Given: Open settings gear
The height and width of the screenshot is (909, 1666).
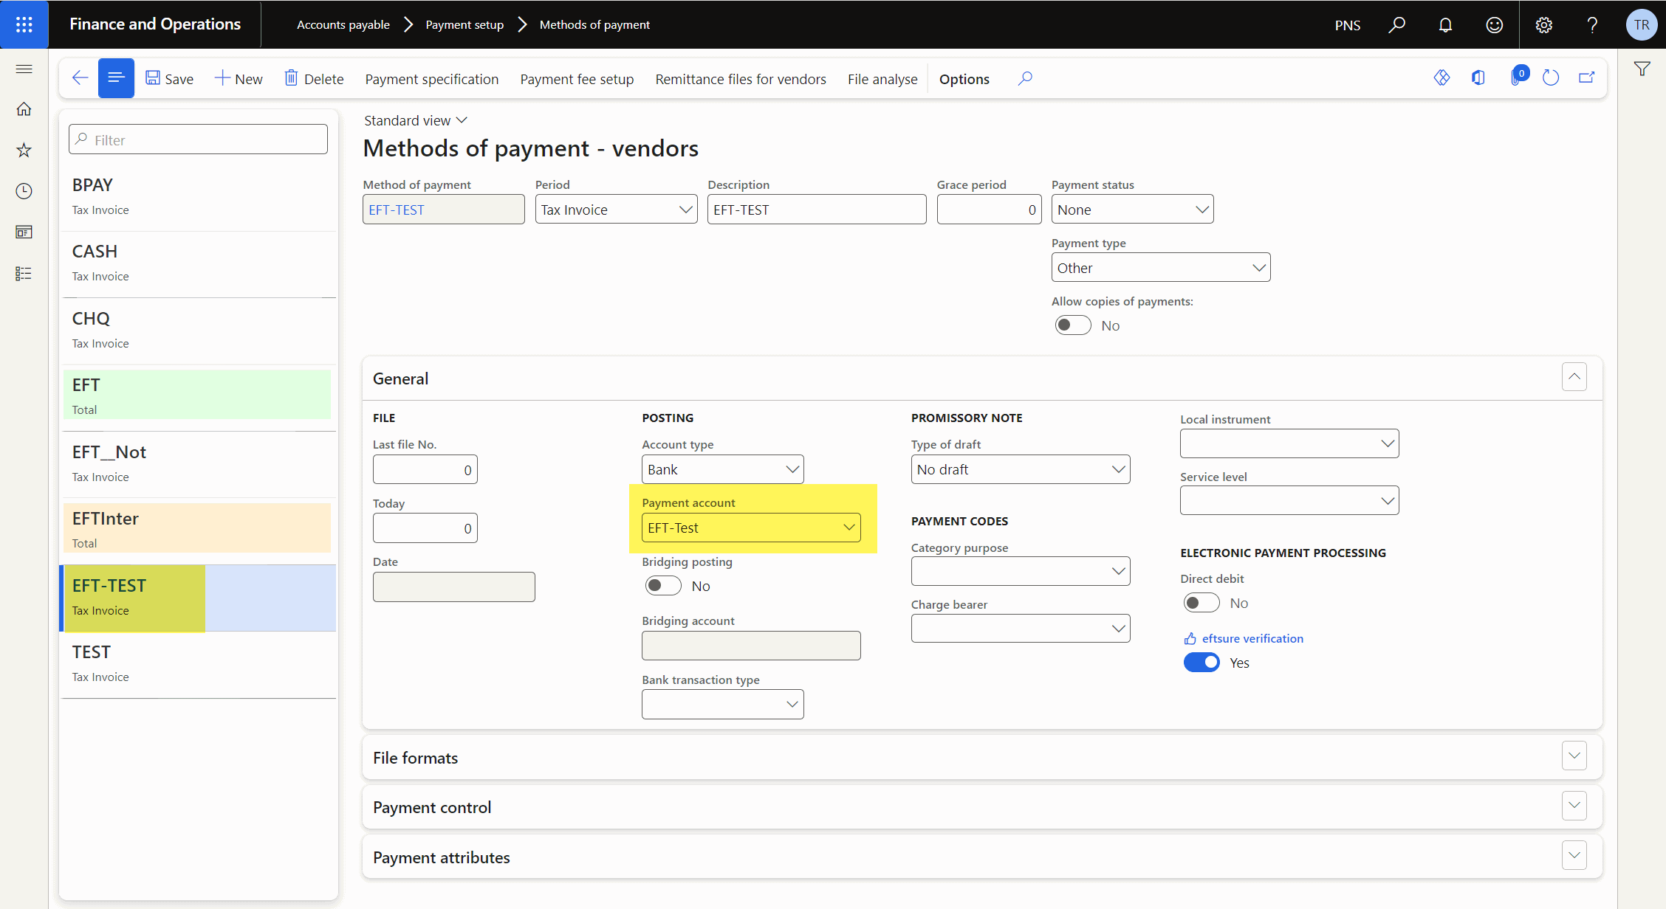Looking at the screenshot, I should coord(1543,24).
